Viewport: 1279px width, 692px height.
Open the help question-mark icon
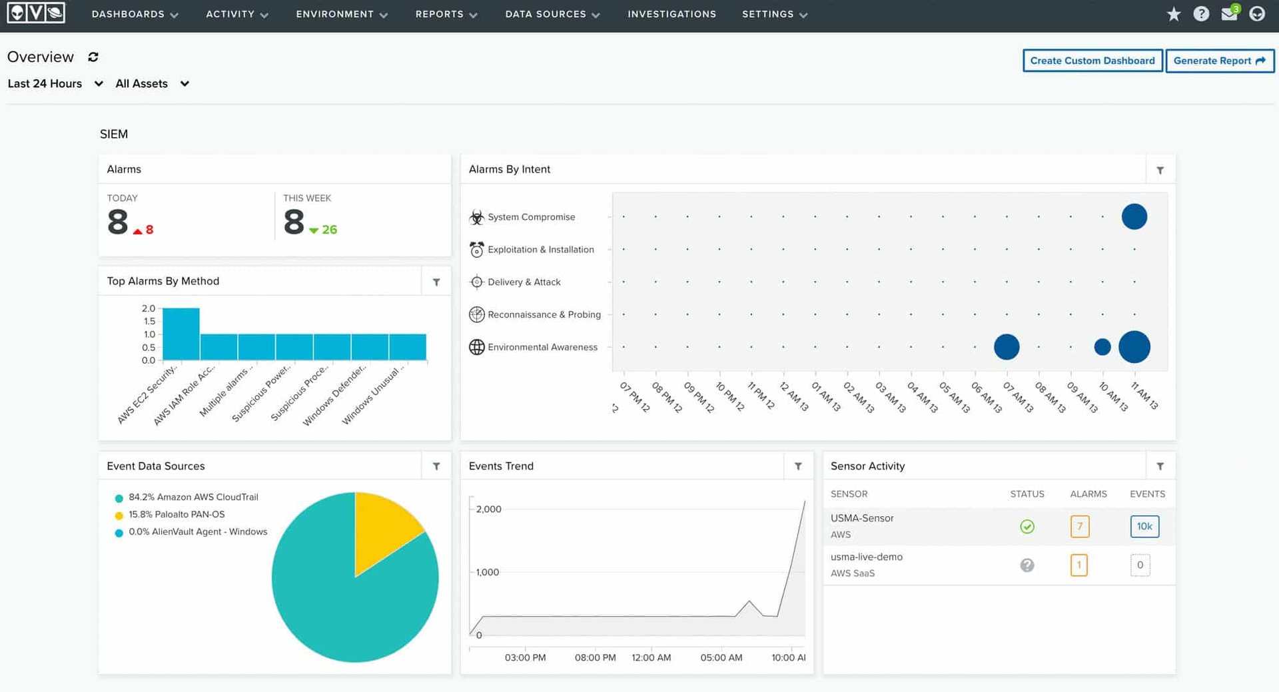1202,13
